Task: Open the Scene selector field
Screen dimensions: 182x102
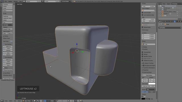Action: (x=50, y=1)
